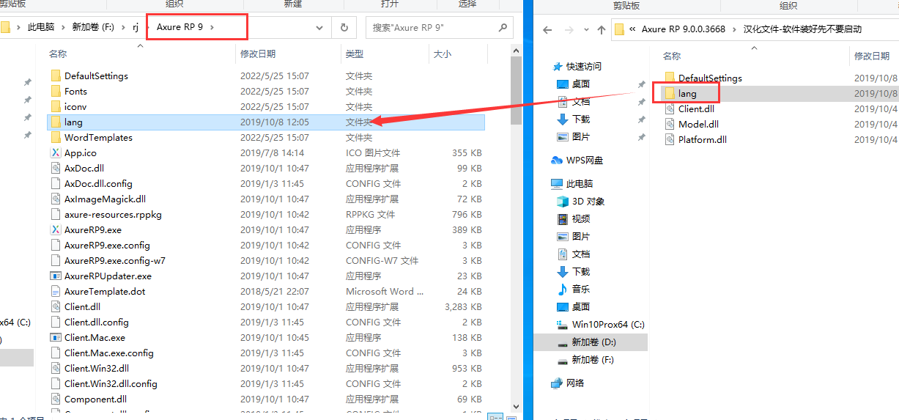Select Client.Win32.dll.config file name

[x=111, y=384]
